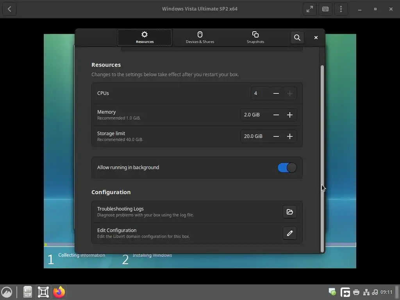Screen dimensions: 400x300
Task: Switch to the Devices & Shares tab
Action: click(x=200, y=37)
